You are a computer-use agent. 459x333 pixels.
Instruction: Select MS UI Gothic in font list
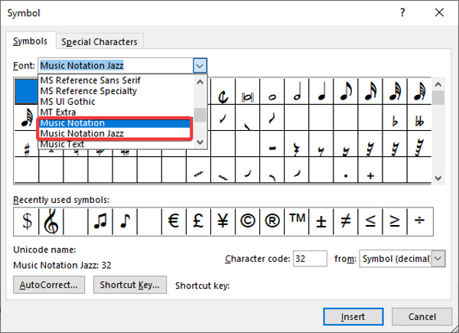[68, 101]
